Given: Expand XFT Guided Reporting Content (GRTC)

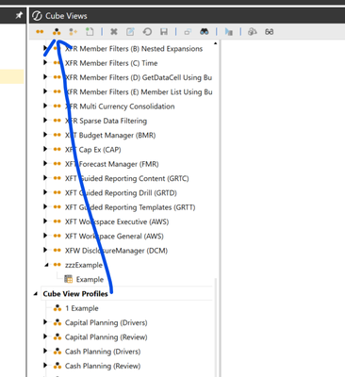Looking at the screenshot, I should (45, 178).
